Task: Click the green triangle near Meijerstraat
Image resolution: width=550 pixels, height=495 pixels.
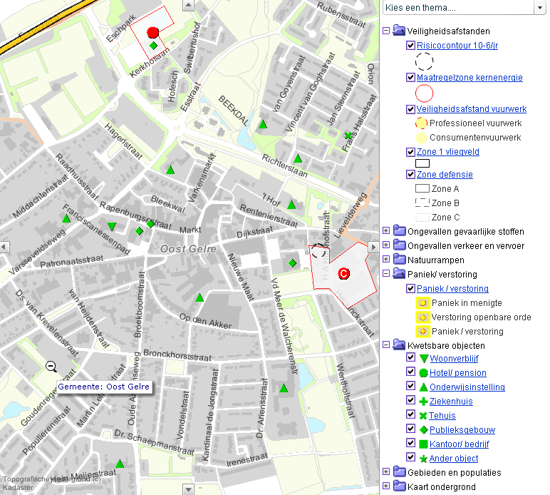Action: click(x=120, y=464)
